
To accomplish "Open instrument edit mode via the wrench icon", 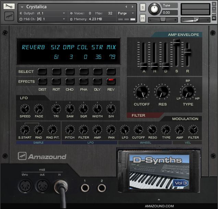I will (9, 6).
